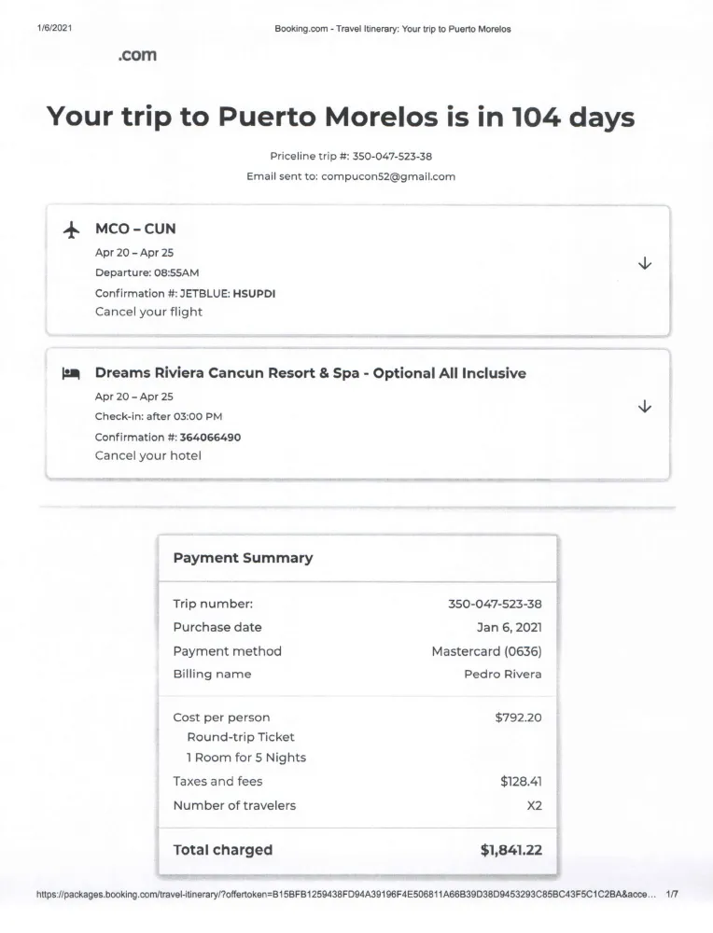713x933 pixels.
Task: Click the packages.booking.com URL in the footer
Action: pyautogui.click(x=346, y=895)
